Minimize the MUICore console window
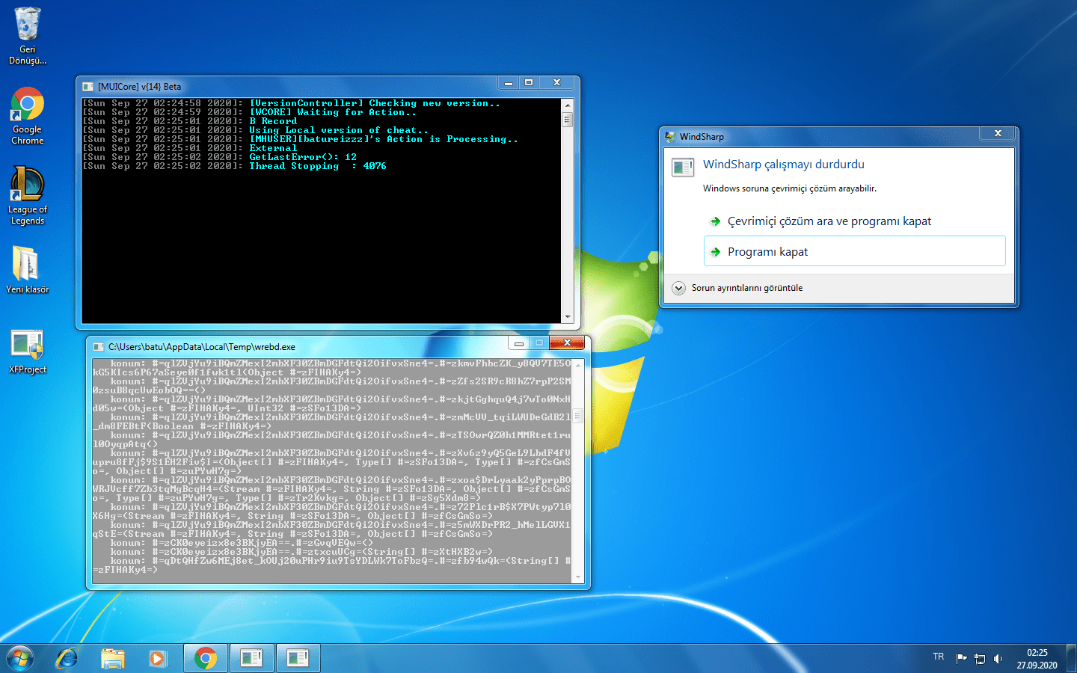The width and height of the screenshot is (1077, 673). 509,83
